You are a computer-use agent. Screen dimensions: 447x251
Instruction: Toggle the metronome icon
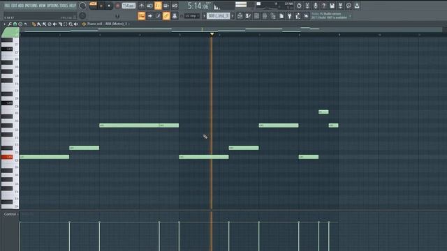[x=141, y=6]
